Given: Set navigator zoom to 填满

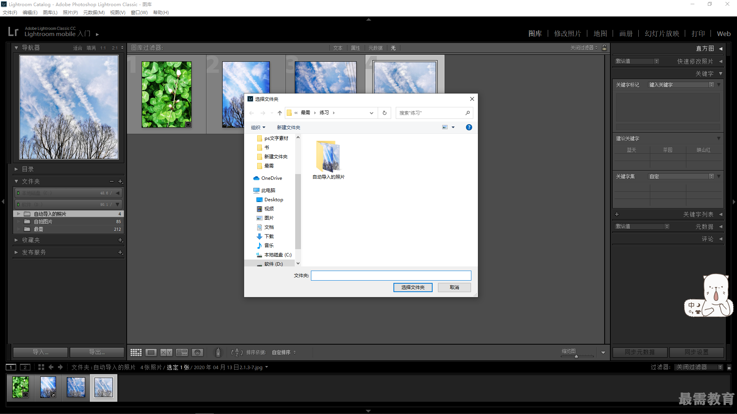Looking at the screenshot, I should point(91,48).
